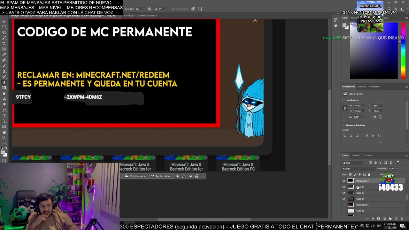Collapse the Transformar section
Viewport: 409px width, 230px height.
click(x=343, y=100)
